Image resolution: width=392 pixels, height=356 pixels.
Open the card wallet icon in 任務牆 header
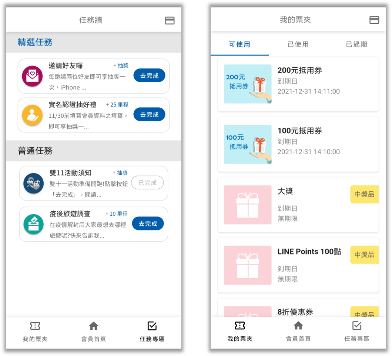tap(170, 20)
